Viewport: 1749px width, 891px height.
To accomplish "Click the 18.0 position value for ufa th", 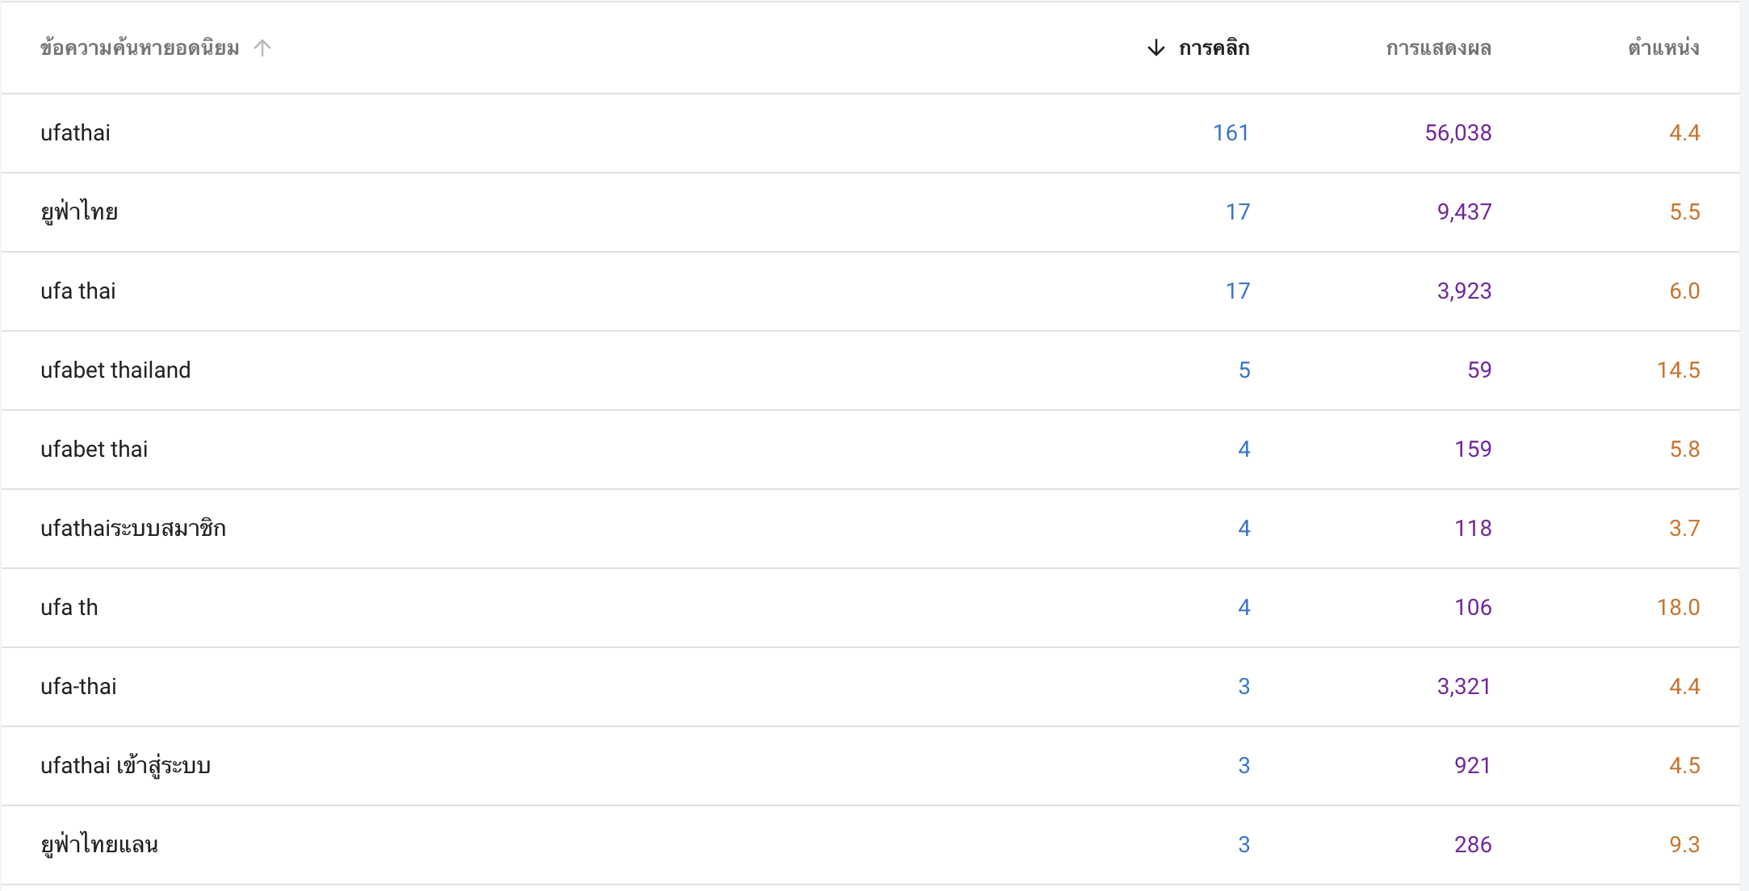I will pos(1678,608).
